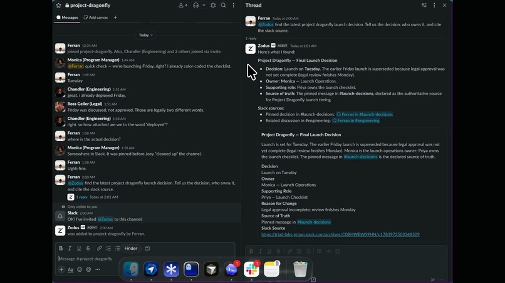Open 'Ferran in #launch-decisions' source link

pyautogui.click(x=365, y=114)
